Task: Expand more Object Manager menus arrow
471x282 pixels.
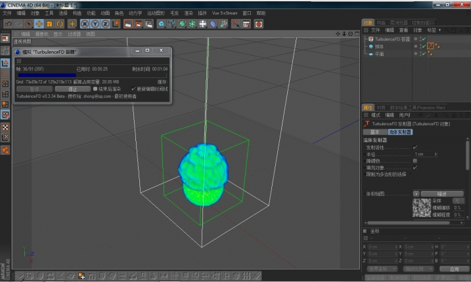Action: [439, 30]
